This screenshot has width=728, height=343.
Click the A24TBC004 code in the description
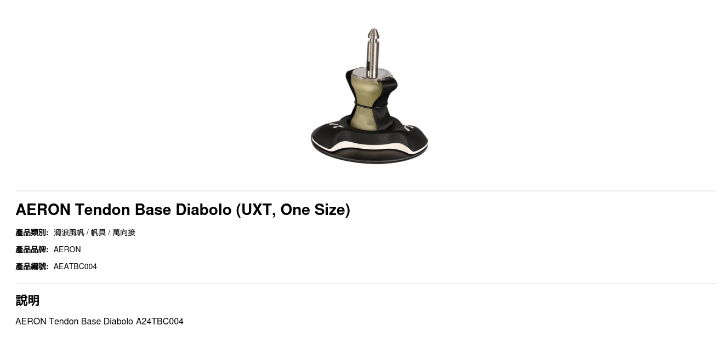coord(160,321)
